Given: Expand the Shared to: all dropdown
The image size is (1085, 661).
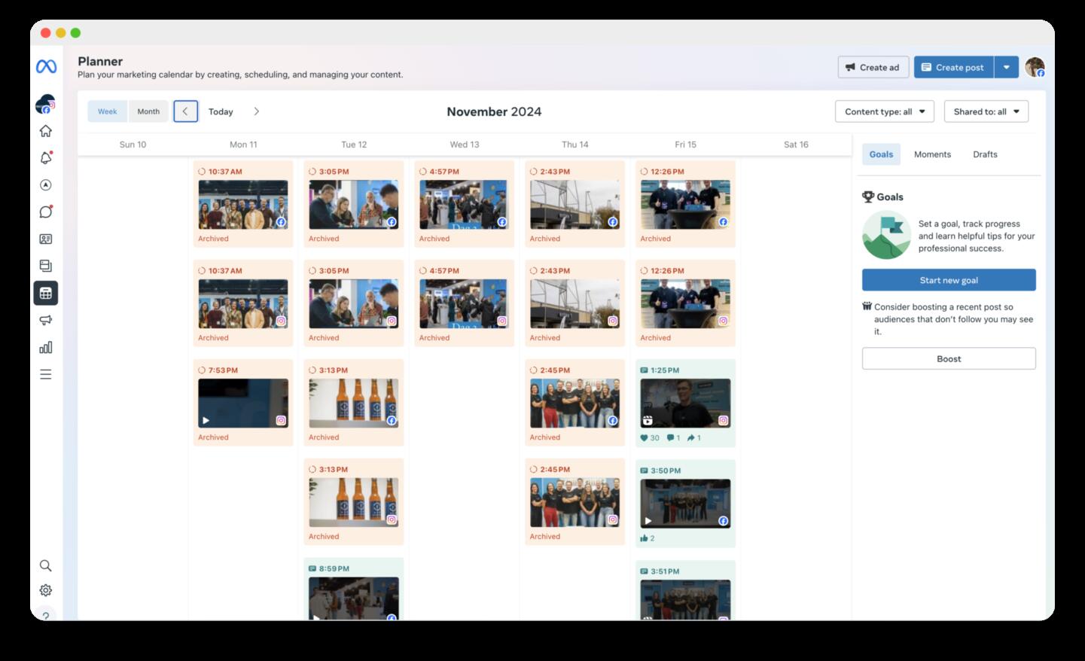Looking at the screenshot, I should (986, 111).
